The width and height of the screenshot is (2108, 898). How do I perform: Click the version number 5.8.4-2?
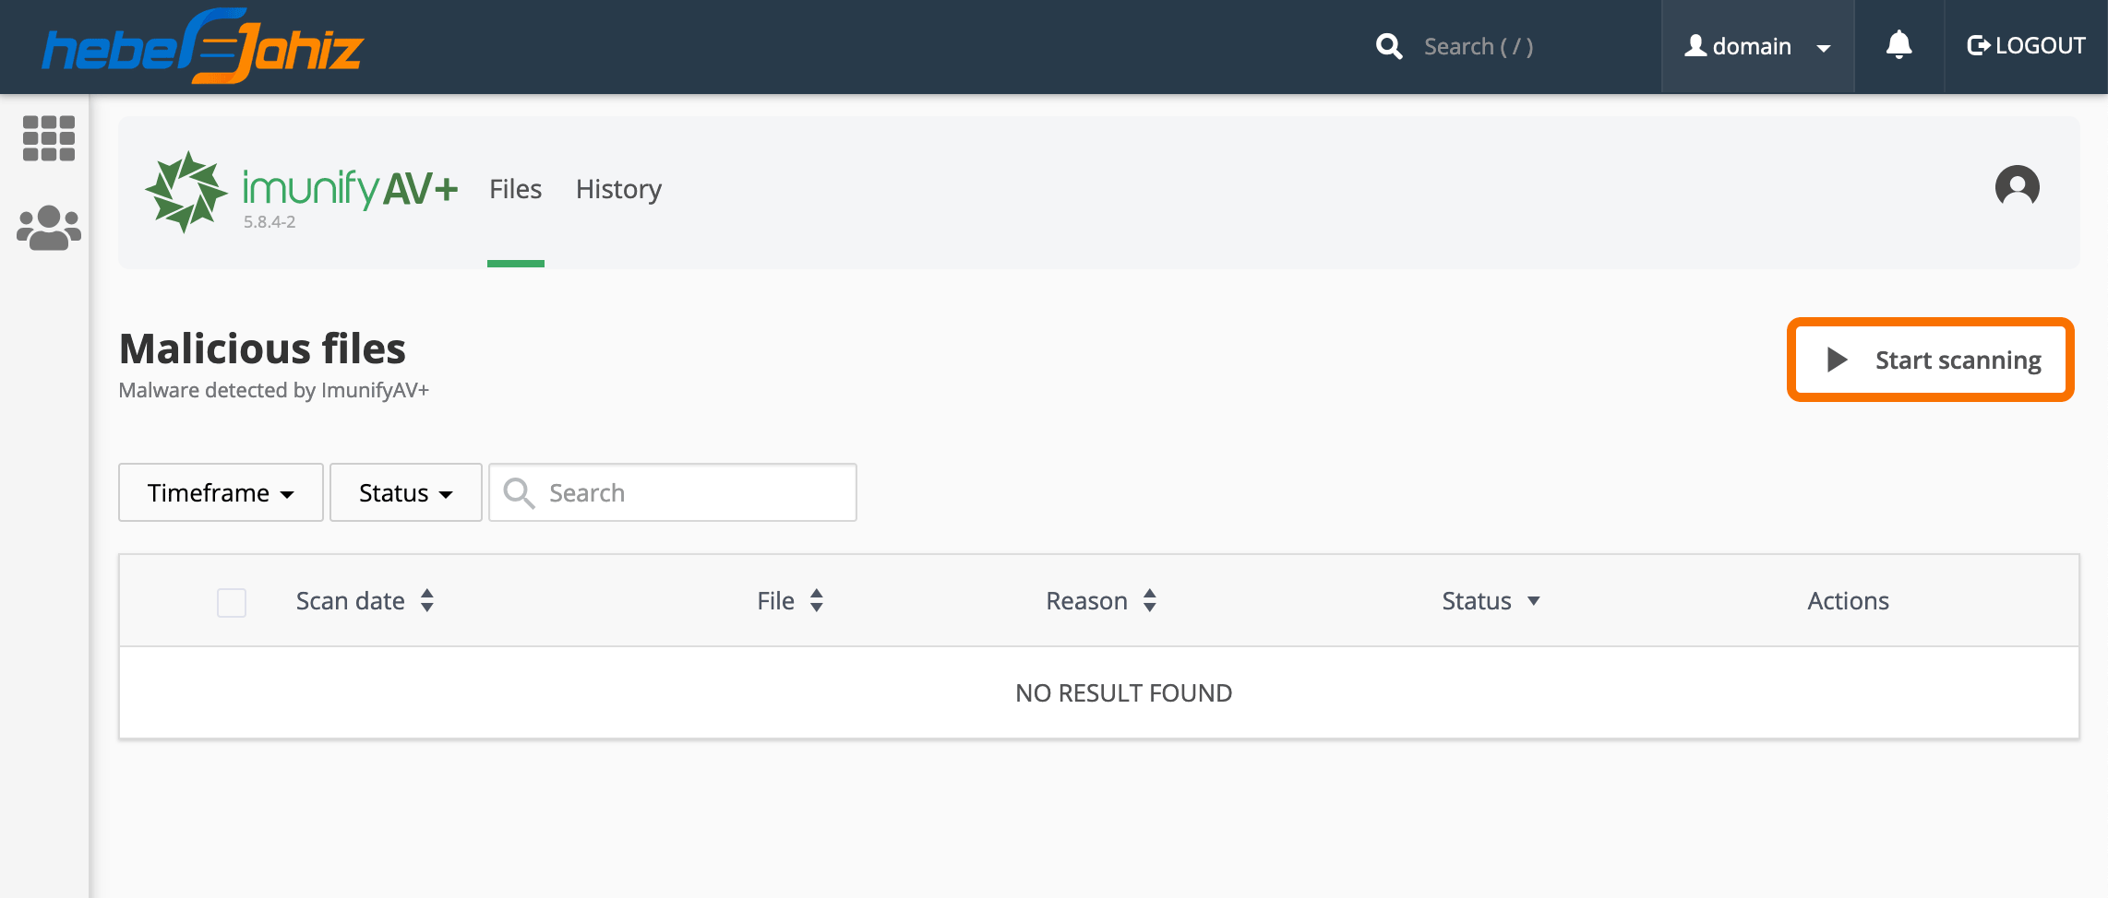(x=269, y=222)
